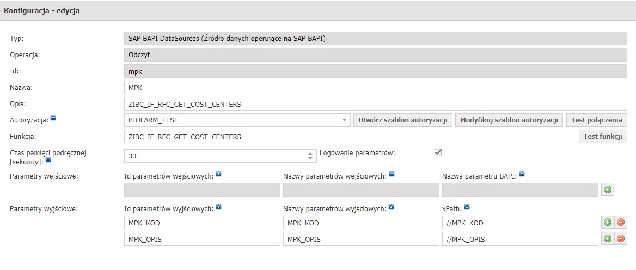Remove MPK_KOD output parameter row

621,222
